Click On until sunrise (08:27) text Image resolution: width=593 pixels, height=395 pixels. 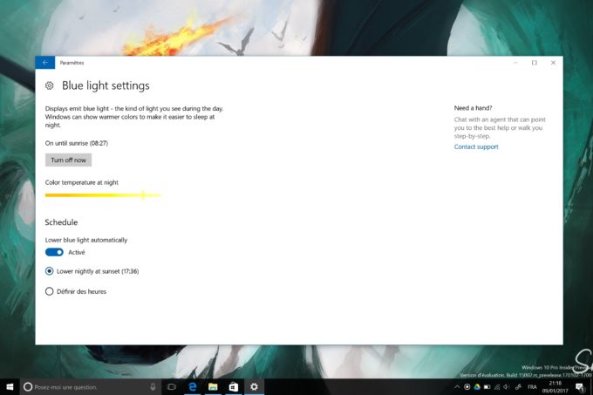[x=77, y=143]
